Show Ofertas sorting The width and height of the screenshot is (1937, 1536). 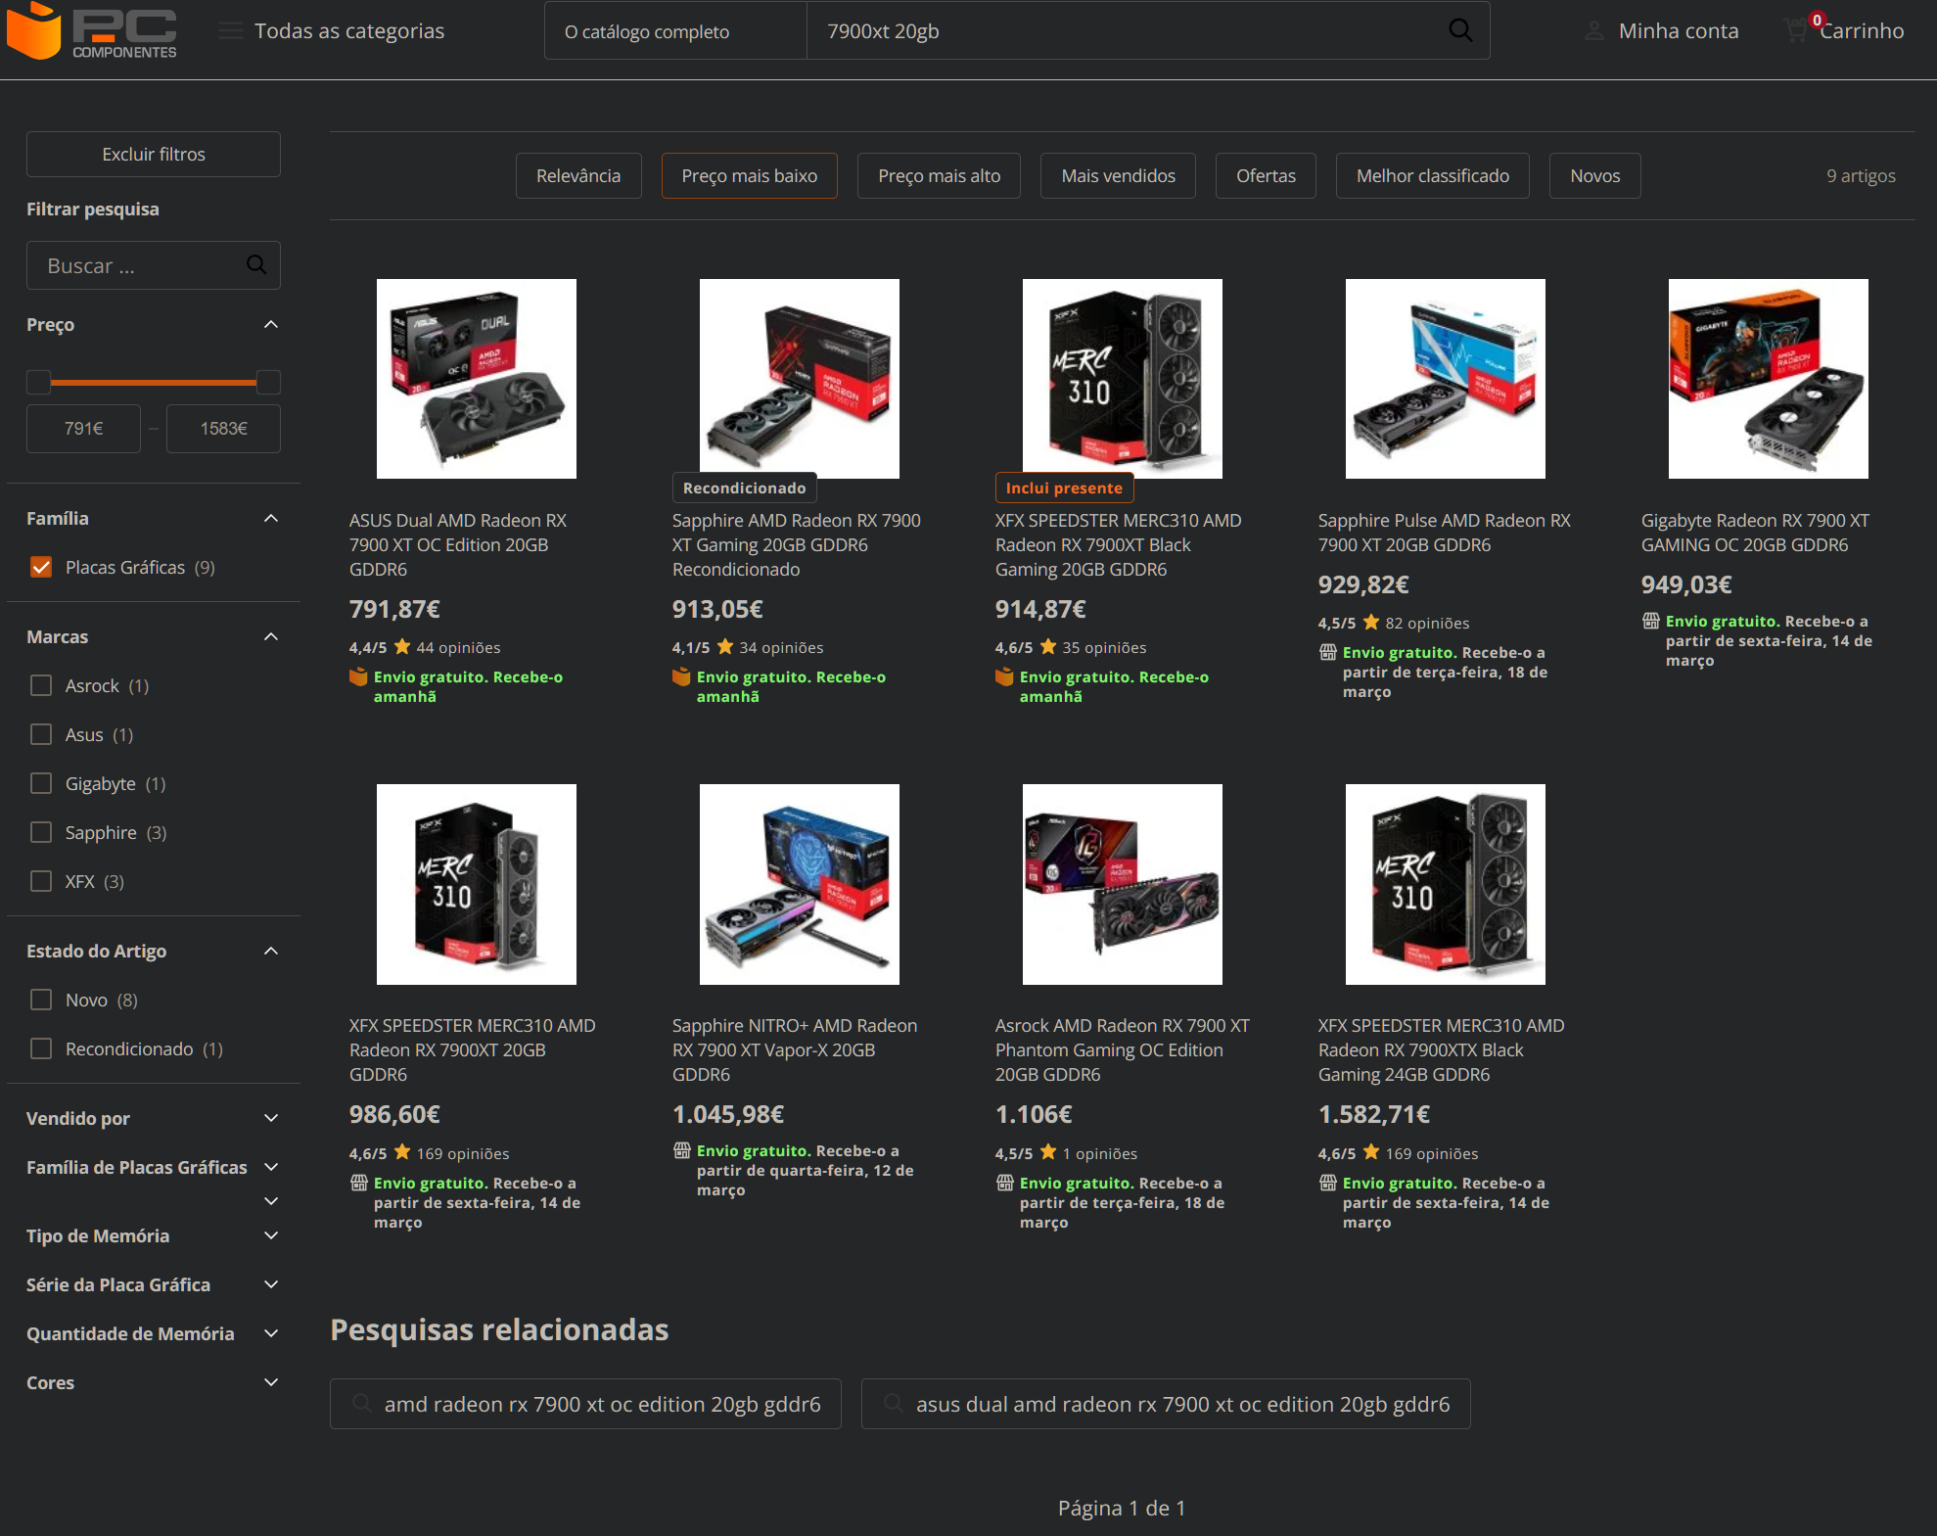coord(1266,175)
